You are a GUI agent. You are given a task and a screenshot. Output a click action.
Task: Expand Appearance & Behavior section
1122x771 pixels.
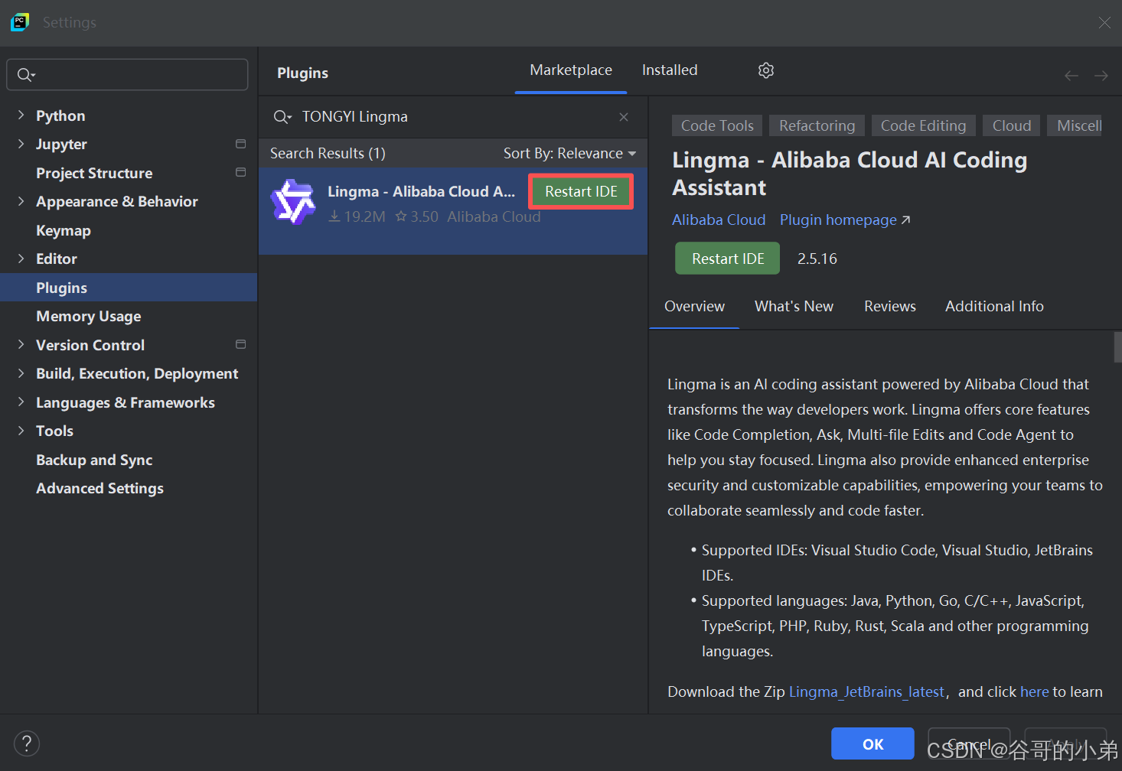click(21, 201)
